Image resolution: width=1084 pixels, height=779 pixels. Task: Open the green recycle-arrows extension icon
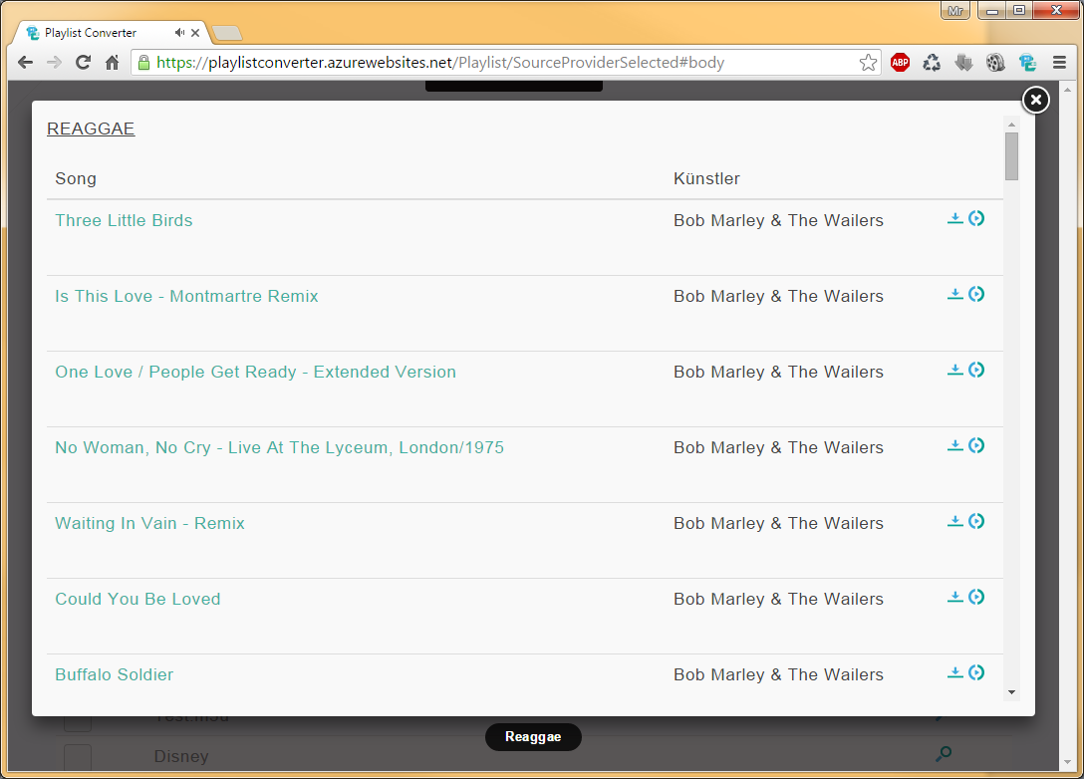(x=932, y=63)
